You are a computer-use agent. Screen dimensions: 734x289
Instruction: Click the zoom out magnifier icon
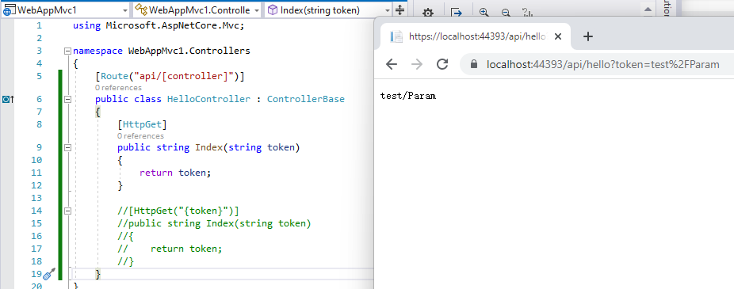(x=506, y=13)
